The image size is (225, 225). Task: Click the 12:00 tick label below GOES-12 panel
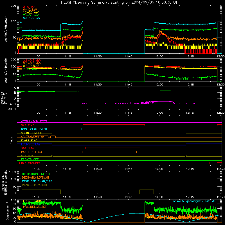(159, 113)
